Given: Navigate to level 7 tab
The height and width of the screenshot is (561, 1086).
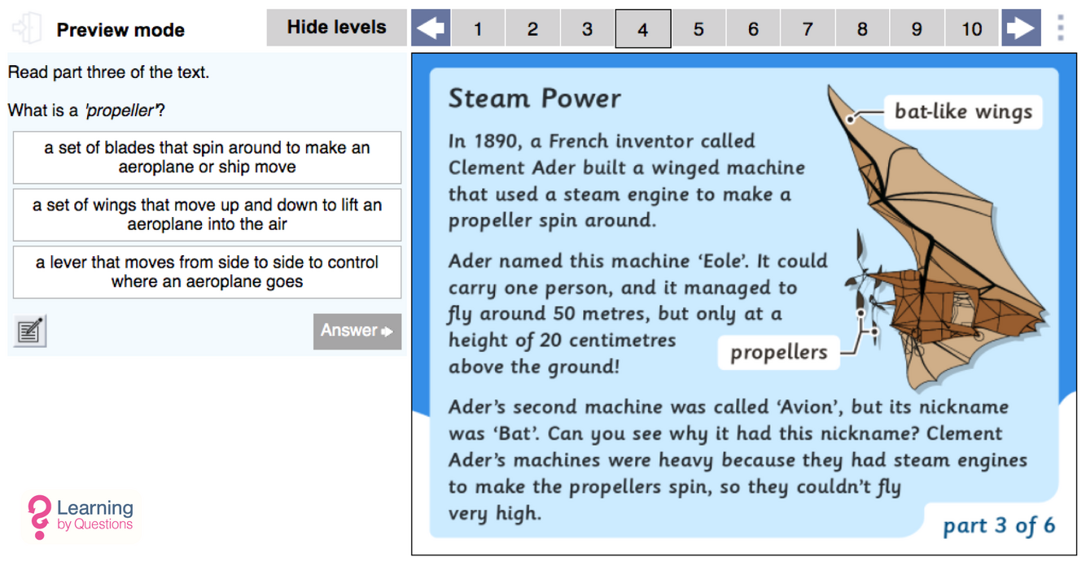Looking at the screenshot, I should tap(808, 29).
